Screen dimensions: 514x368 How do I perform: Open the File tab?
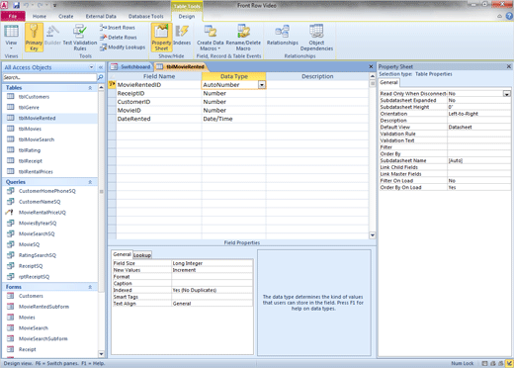point(13,16)
